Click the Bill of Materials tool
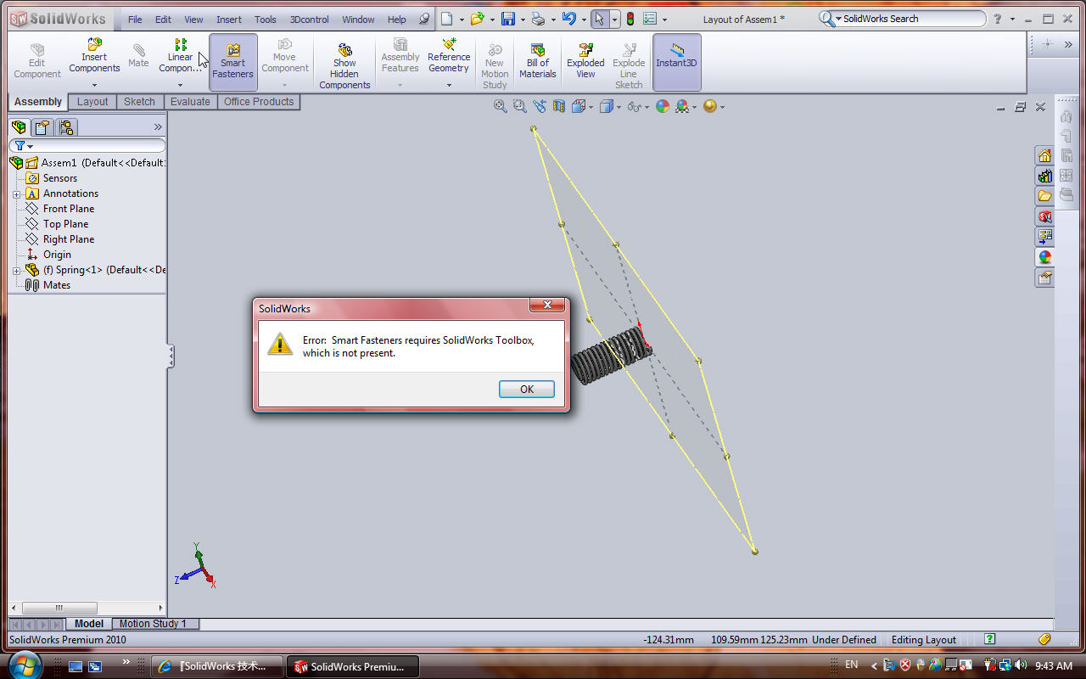 (x=537, y=62)
